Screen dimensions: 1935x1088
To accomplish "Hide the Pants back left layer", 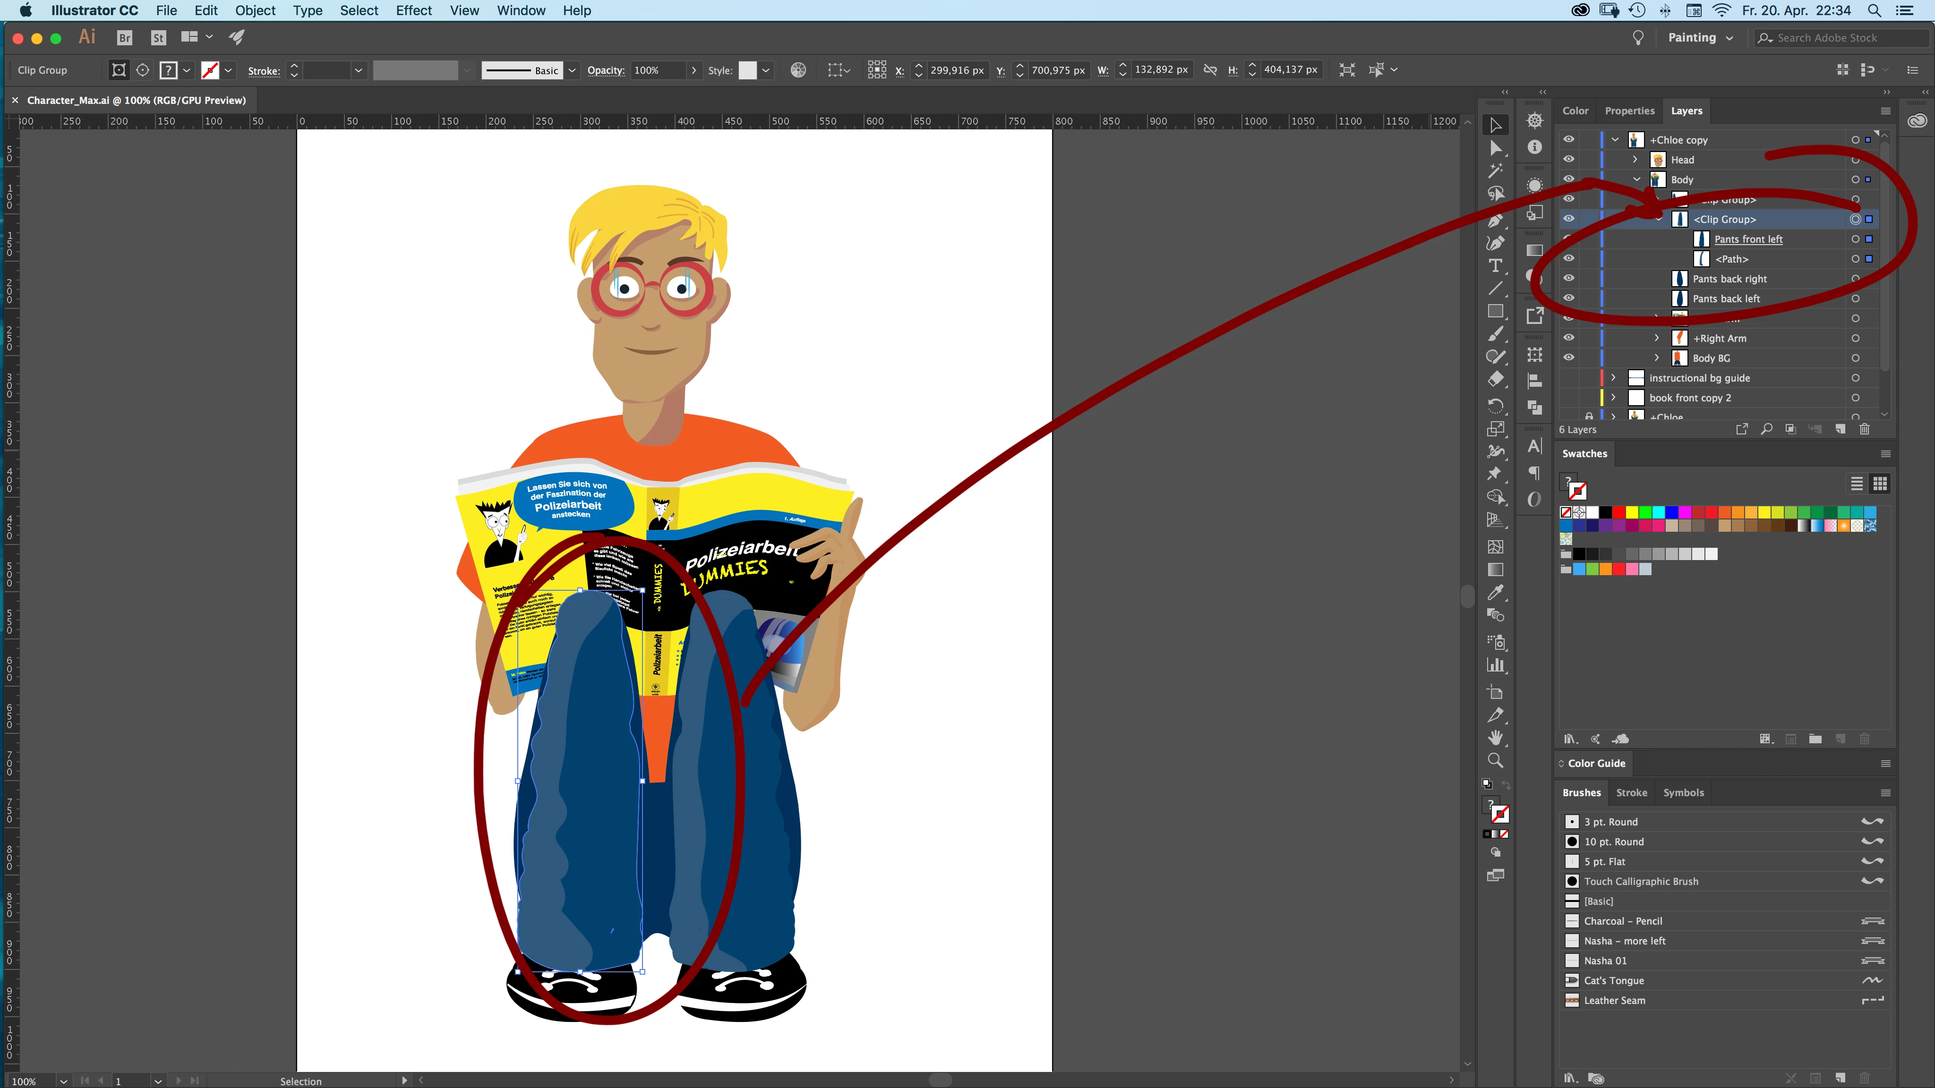I will pyautogui.click(x=1568, y=298).
